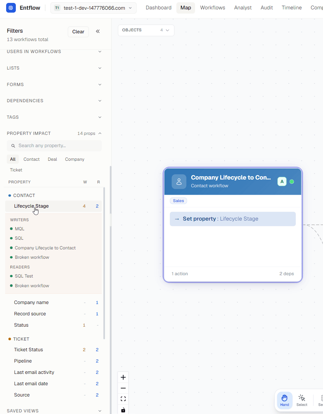
Task: Click the Search any property field
Action: coord(54,146)
